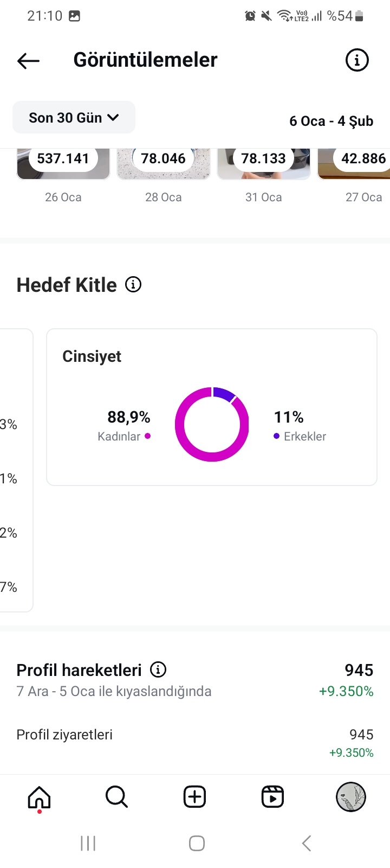Open thumbnail with 537.141 views
Screen dimensions: 390x868
pyautogui.click(x=63, y=163)
